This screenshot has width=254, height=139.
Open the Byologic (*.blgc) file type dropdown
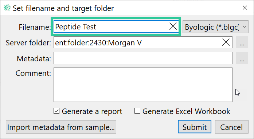[x=215, y=27]
